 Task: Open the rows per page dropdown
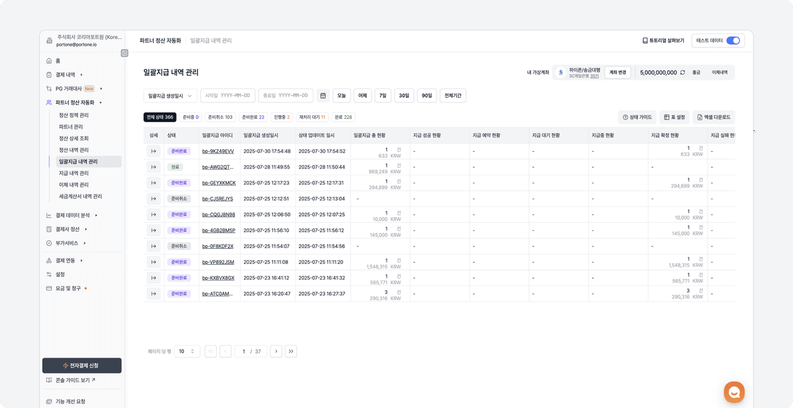187,351
